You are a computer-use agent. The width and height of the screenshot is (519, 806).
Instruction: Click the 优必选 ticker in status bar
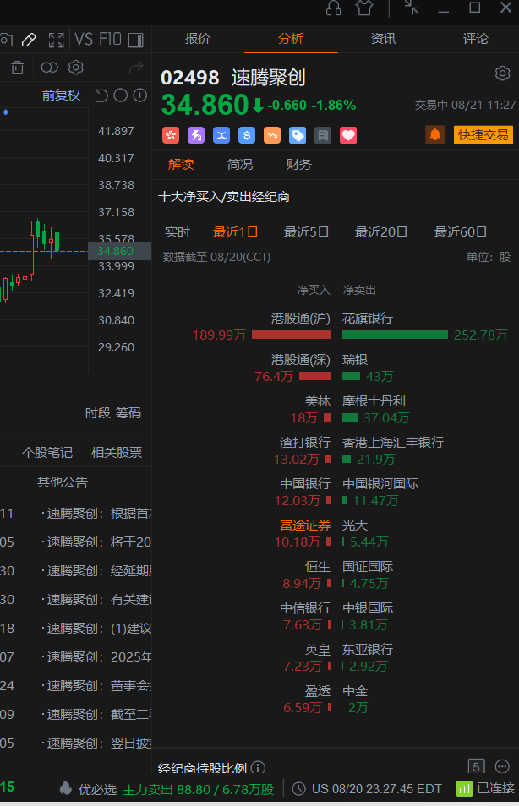98,789
